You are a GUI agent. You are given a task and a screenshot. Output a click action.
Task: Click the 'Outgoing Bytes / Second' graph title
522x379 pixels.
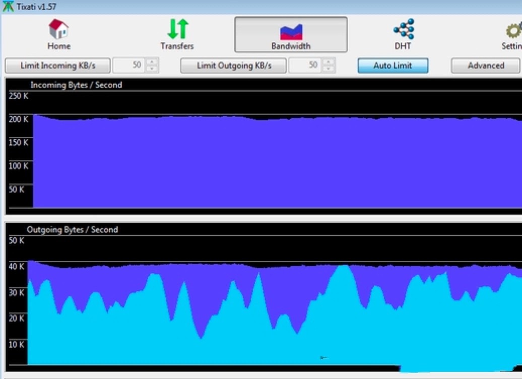click(x=73, y=229)
